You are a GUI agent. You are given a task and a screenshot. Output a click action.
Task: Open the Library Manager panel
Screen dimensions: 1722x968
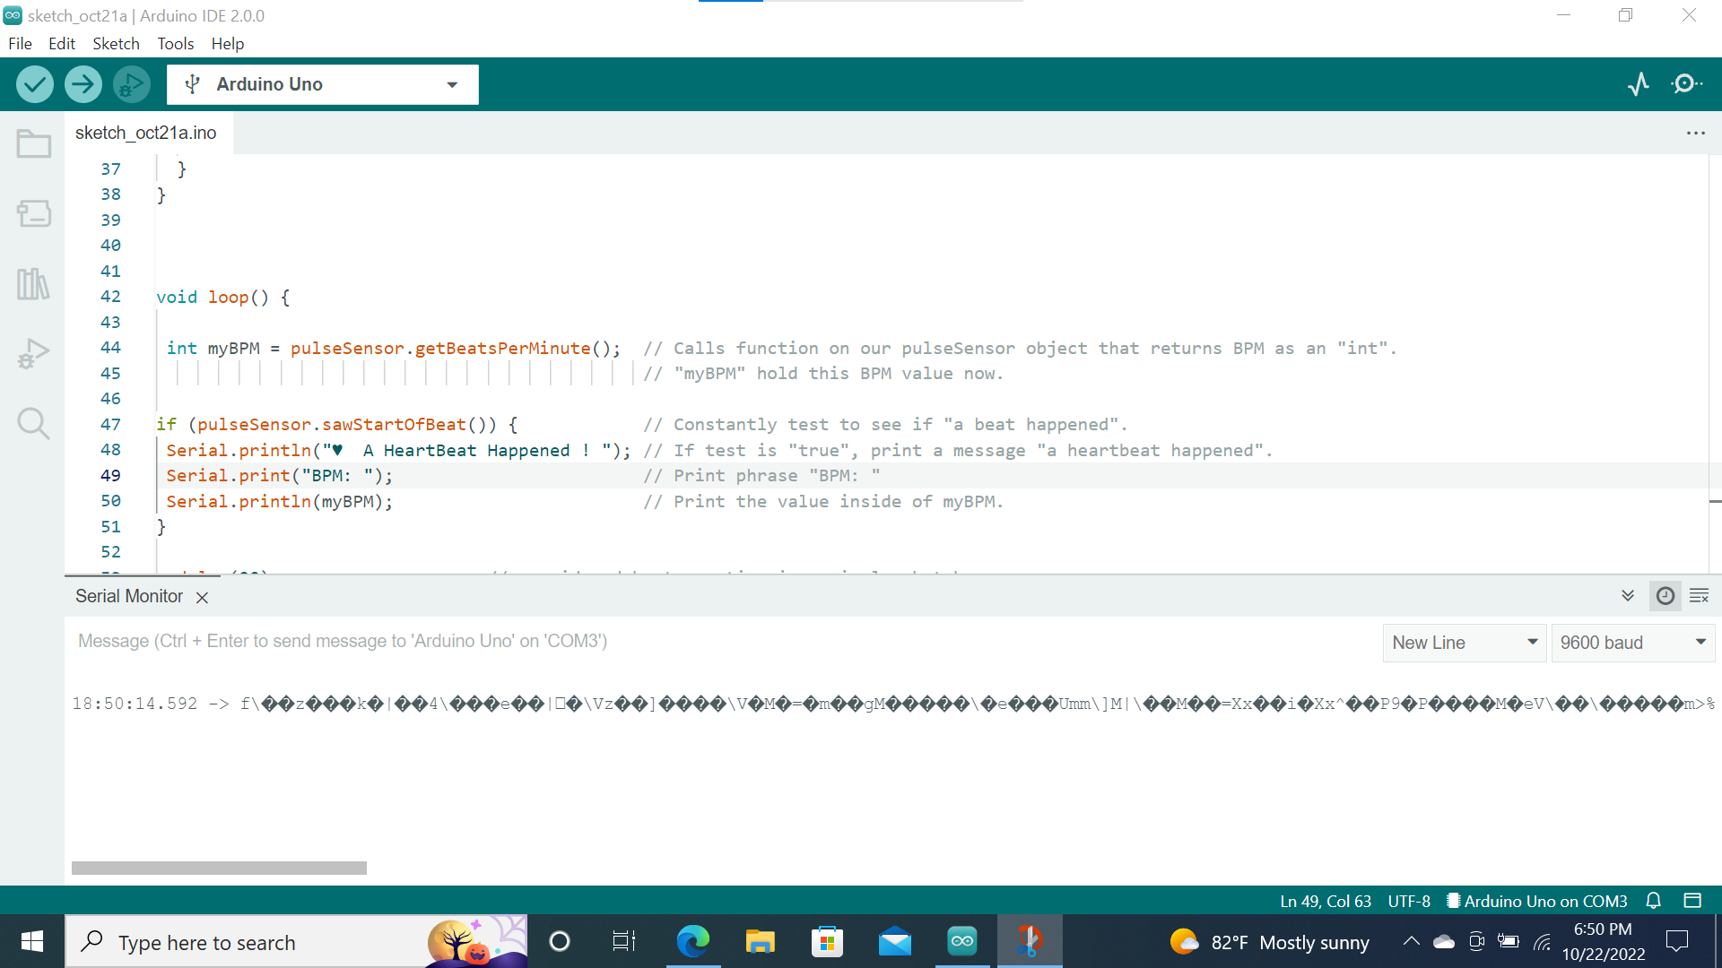(x=33, y=283)
